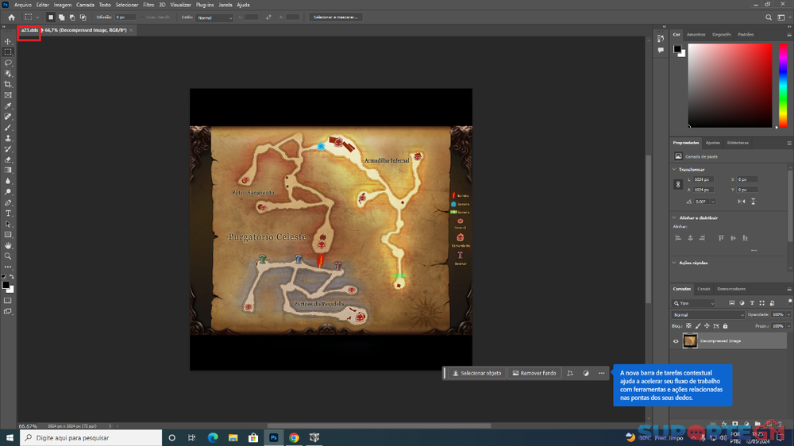This screenshot has height=446, width=794.
Task: Open the Estilo dropdown in options bar
Action: point(214,17)
